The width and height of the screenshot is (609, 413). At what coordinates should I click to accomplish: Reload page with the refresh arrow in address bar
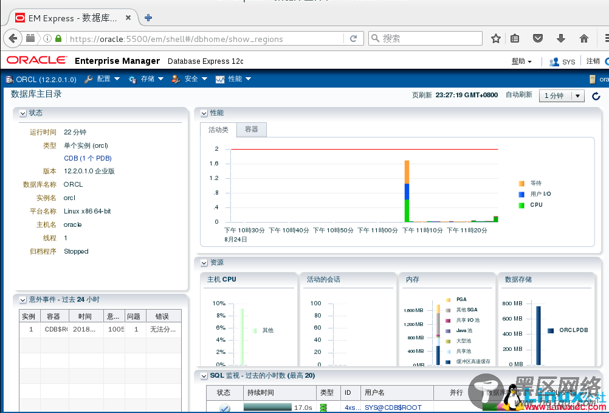(x=354, y=38)
